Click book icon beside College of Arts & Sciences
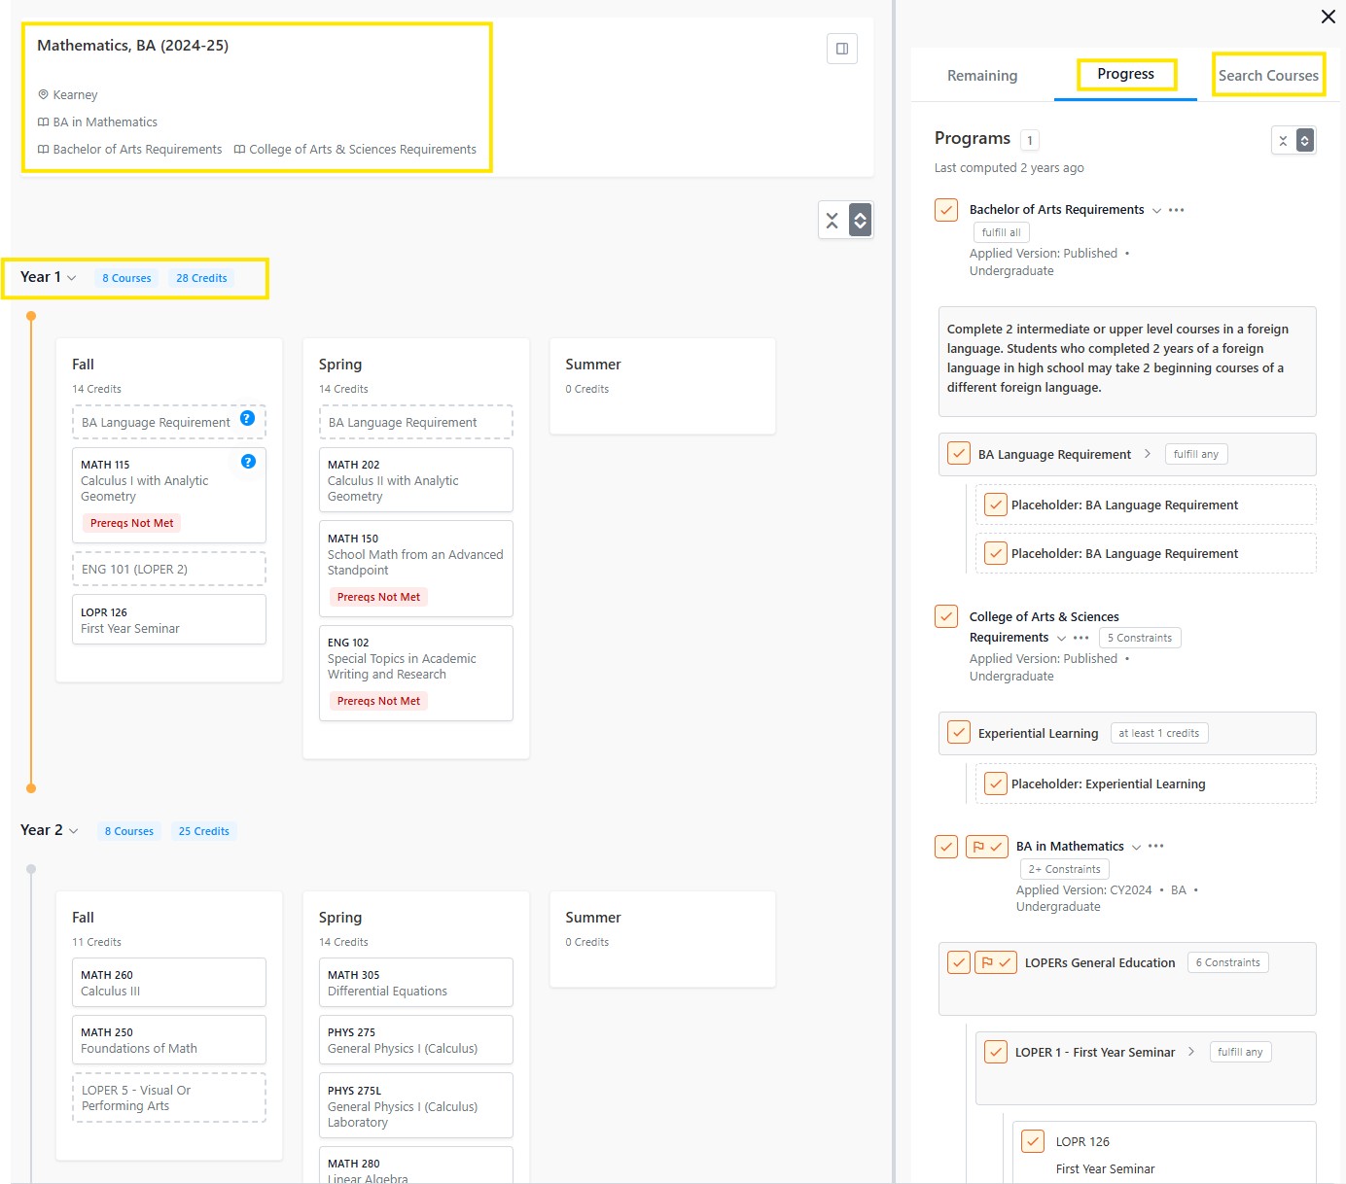The width and height of the screenshot is (1346, 1184). tap(239, 149)
